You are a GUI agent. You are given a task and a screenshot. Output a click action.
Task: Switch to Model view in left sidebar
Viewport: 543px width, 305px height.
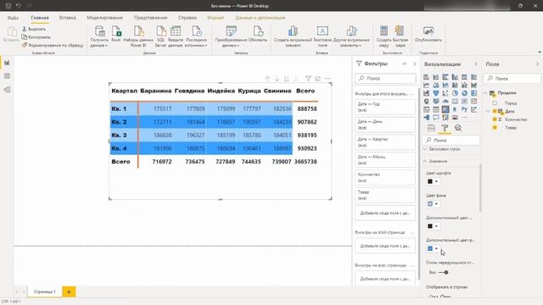7,90
